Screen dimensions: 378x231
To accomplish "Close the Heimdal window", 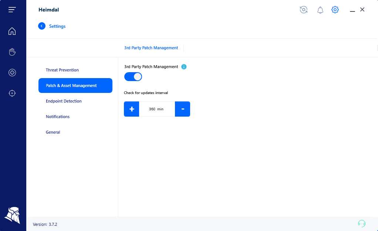I will 362,9.
